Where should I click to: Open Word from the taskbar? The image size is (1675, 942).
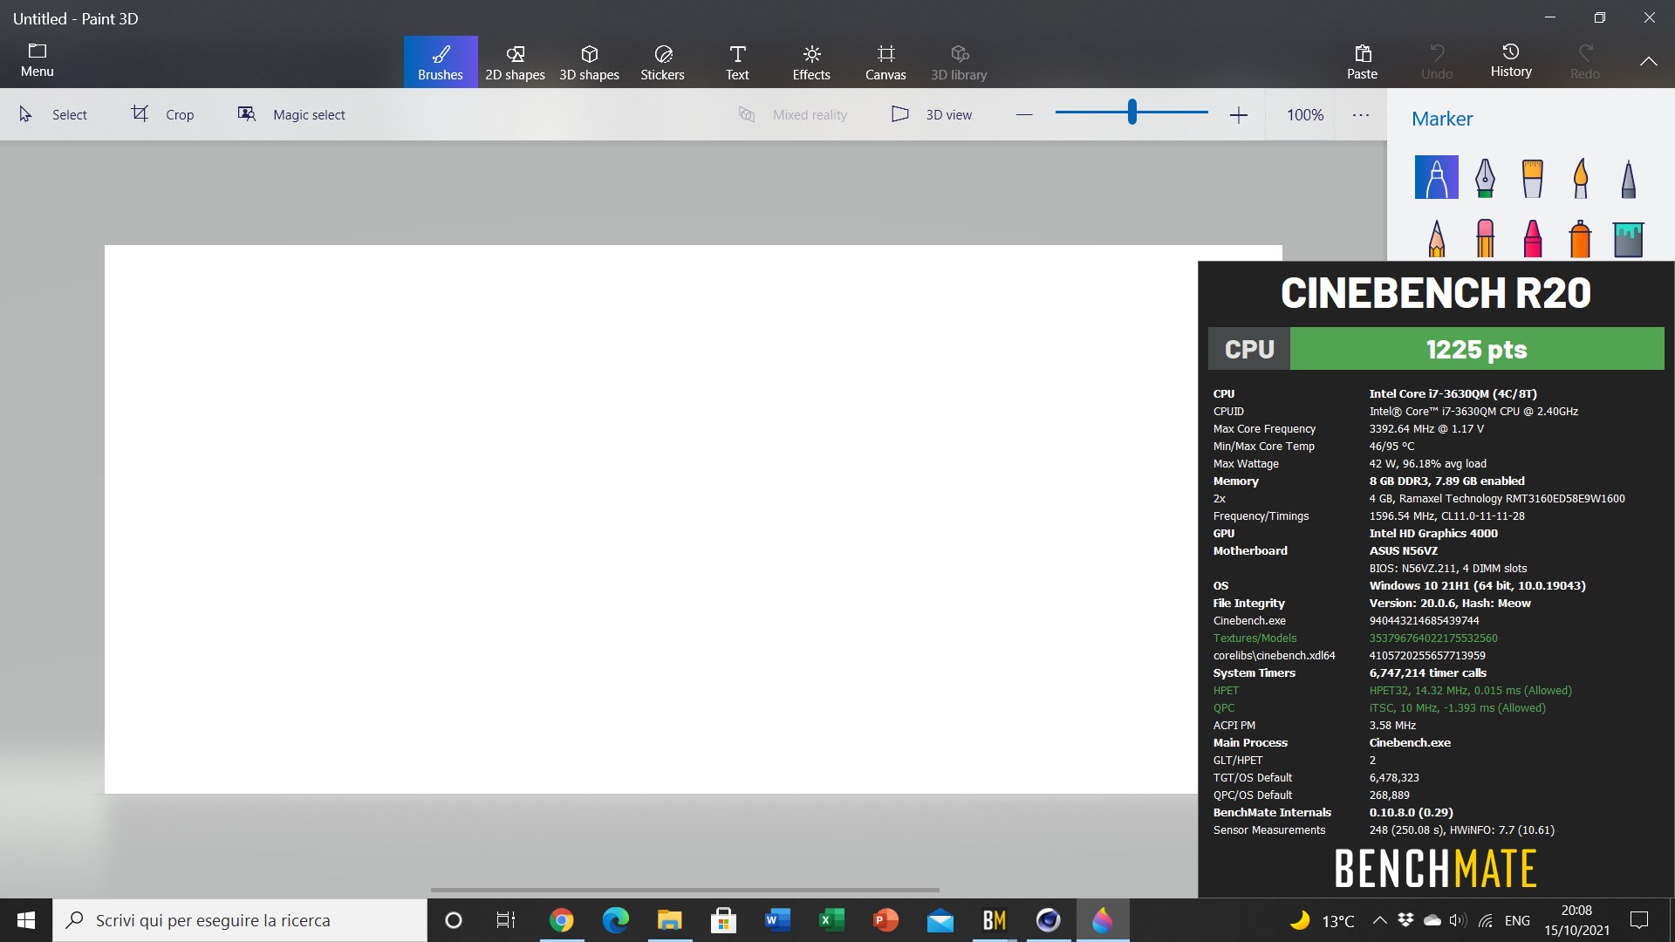click(x=777, y=920)
